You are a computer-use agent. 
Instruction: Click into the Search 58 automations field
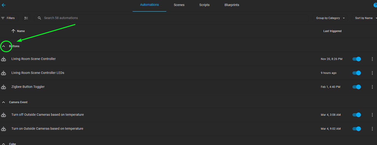(171, 18)
